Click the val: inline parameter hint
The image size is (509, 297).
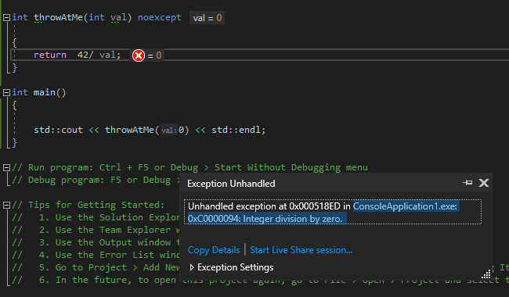coord(169,131)
